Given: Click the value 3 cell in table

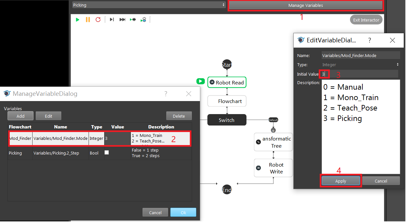Looking at the screenshot, I should coord(118,138).
